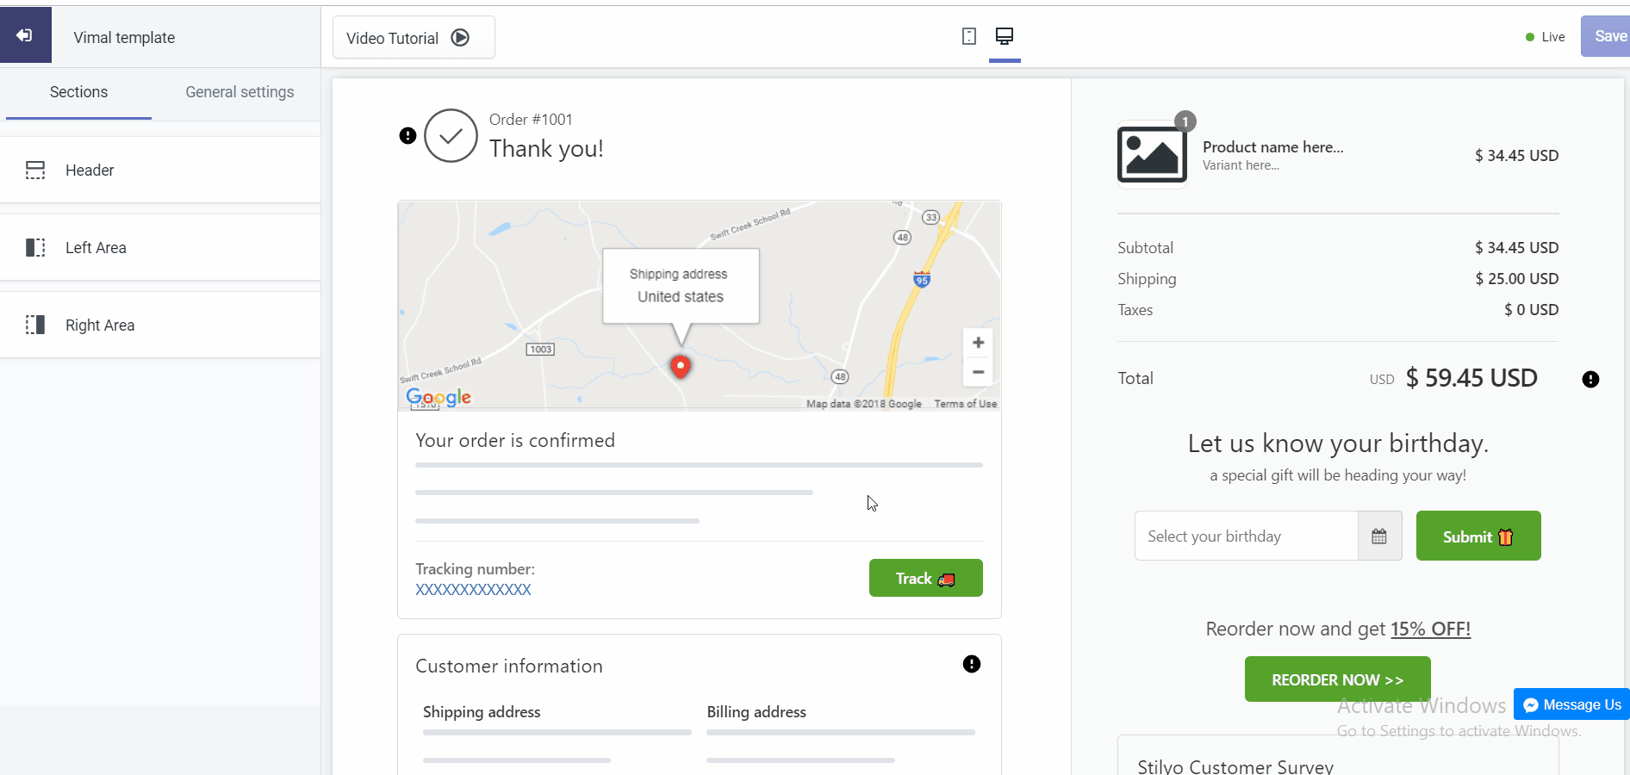Zoom in on the map
The height and width of the screenshot is (775, 1630).
click(x=978, y=343)
